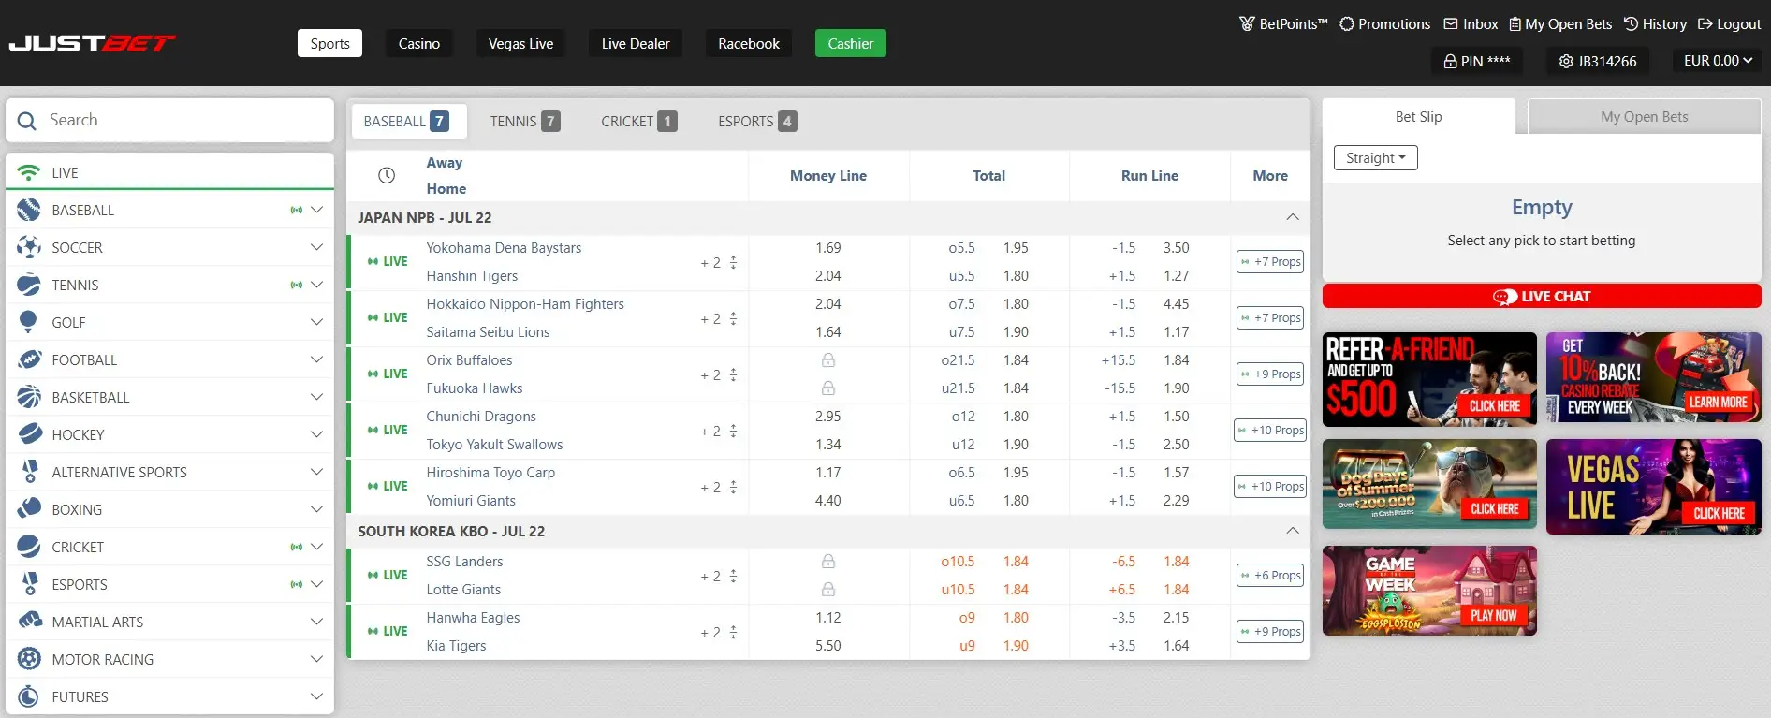
Task: Open the Cashier page
Action: (850, 43)
